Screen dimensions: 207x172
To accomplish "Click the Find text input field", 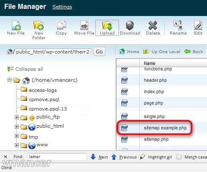I will (57, 157).
